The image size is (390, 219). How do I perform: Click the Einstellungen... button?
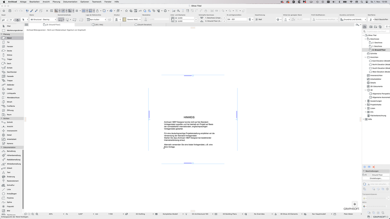(376, 178)
